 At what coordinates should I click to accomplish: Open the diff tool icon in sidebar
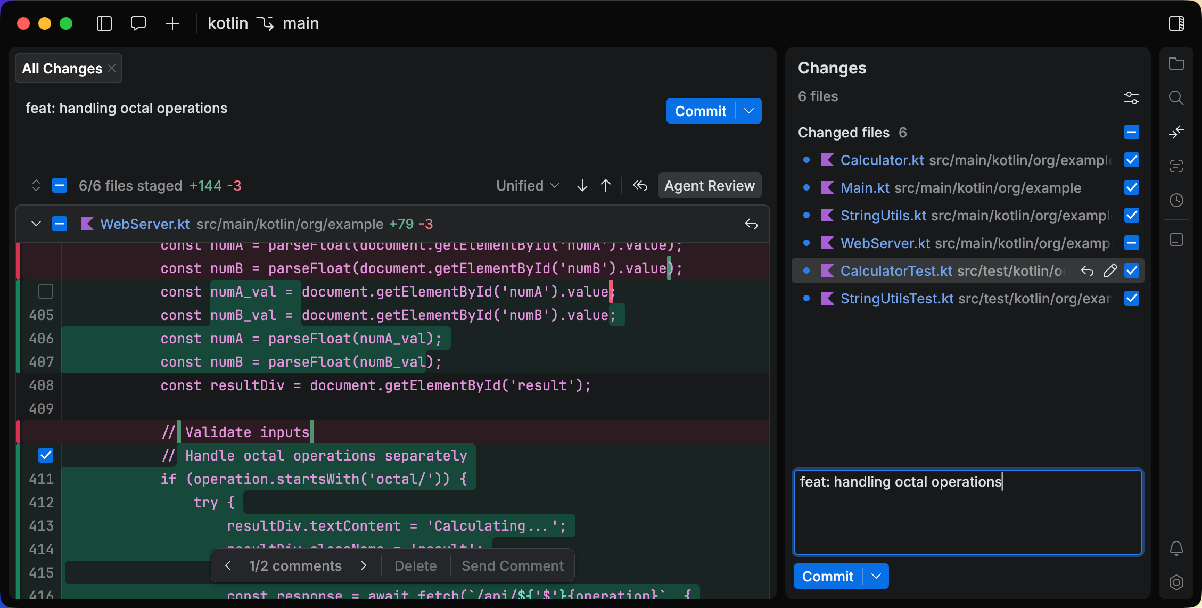point(1176,132)
